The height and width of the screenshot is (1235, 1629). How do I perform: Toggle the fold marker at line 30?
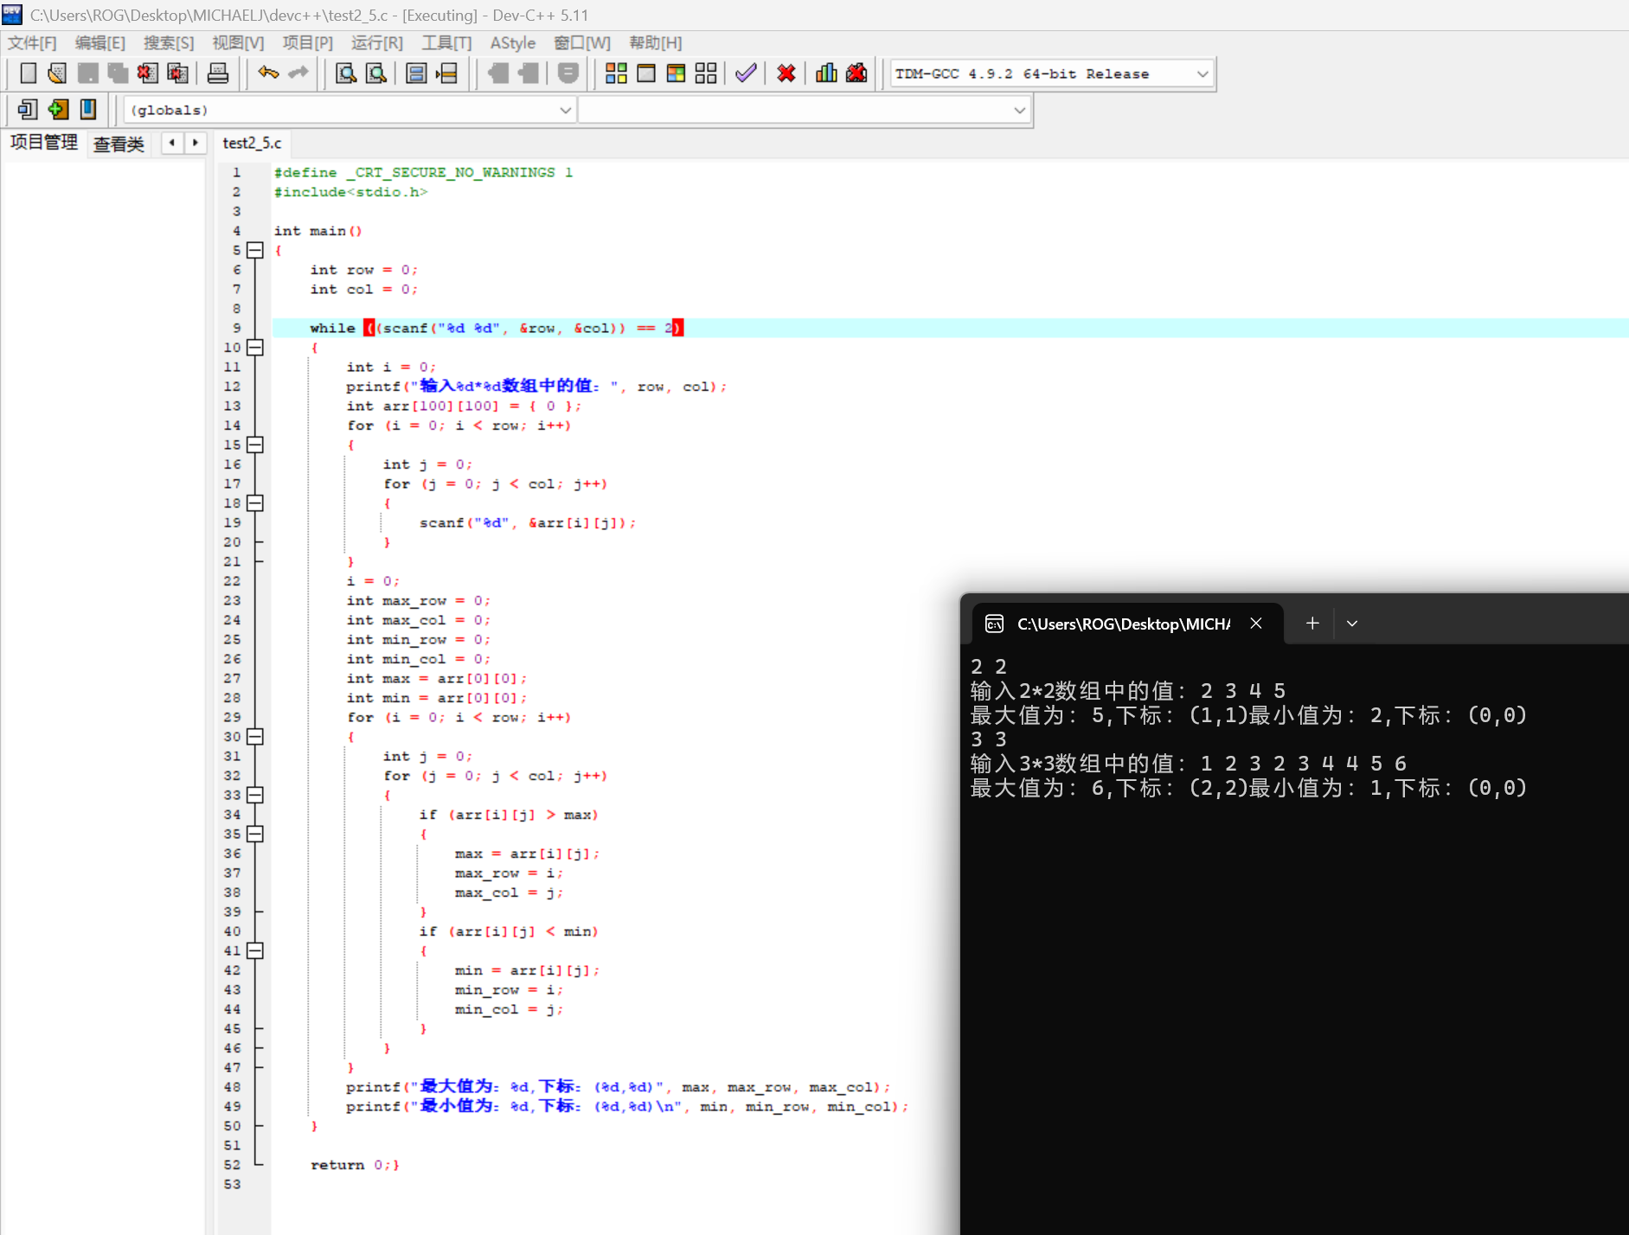click(x=254, y=737)
